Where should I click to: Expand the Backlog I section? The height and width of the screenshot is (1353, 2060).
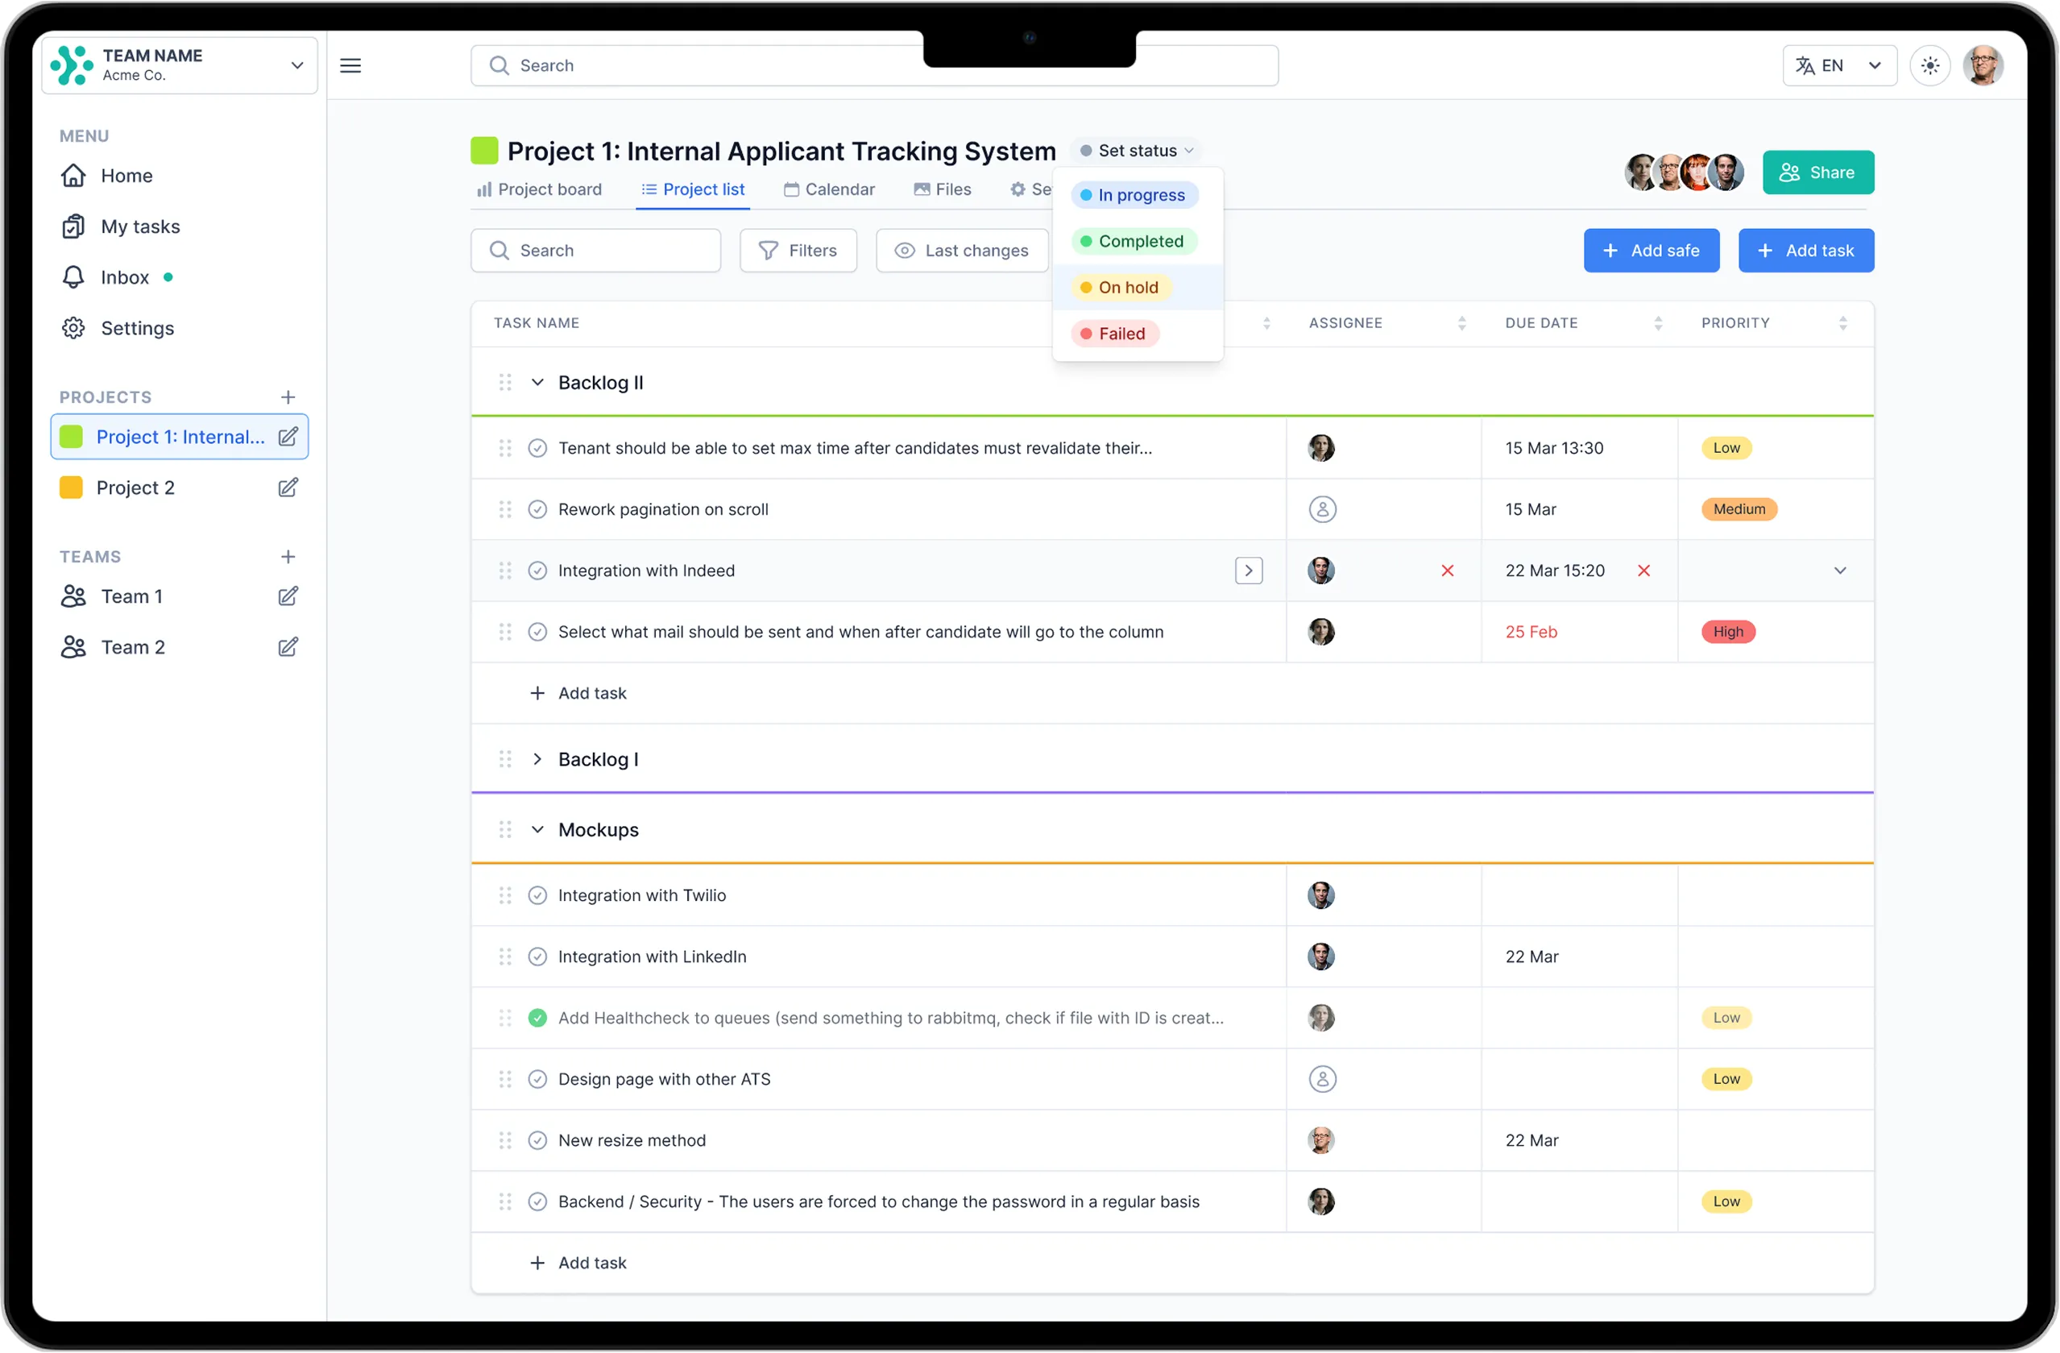pos(537,760)
